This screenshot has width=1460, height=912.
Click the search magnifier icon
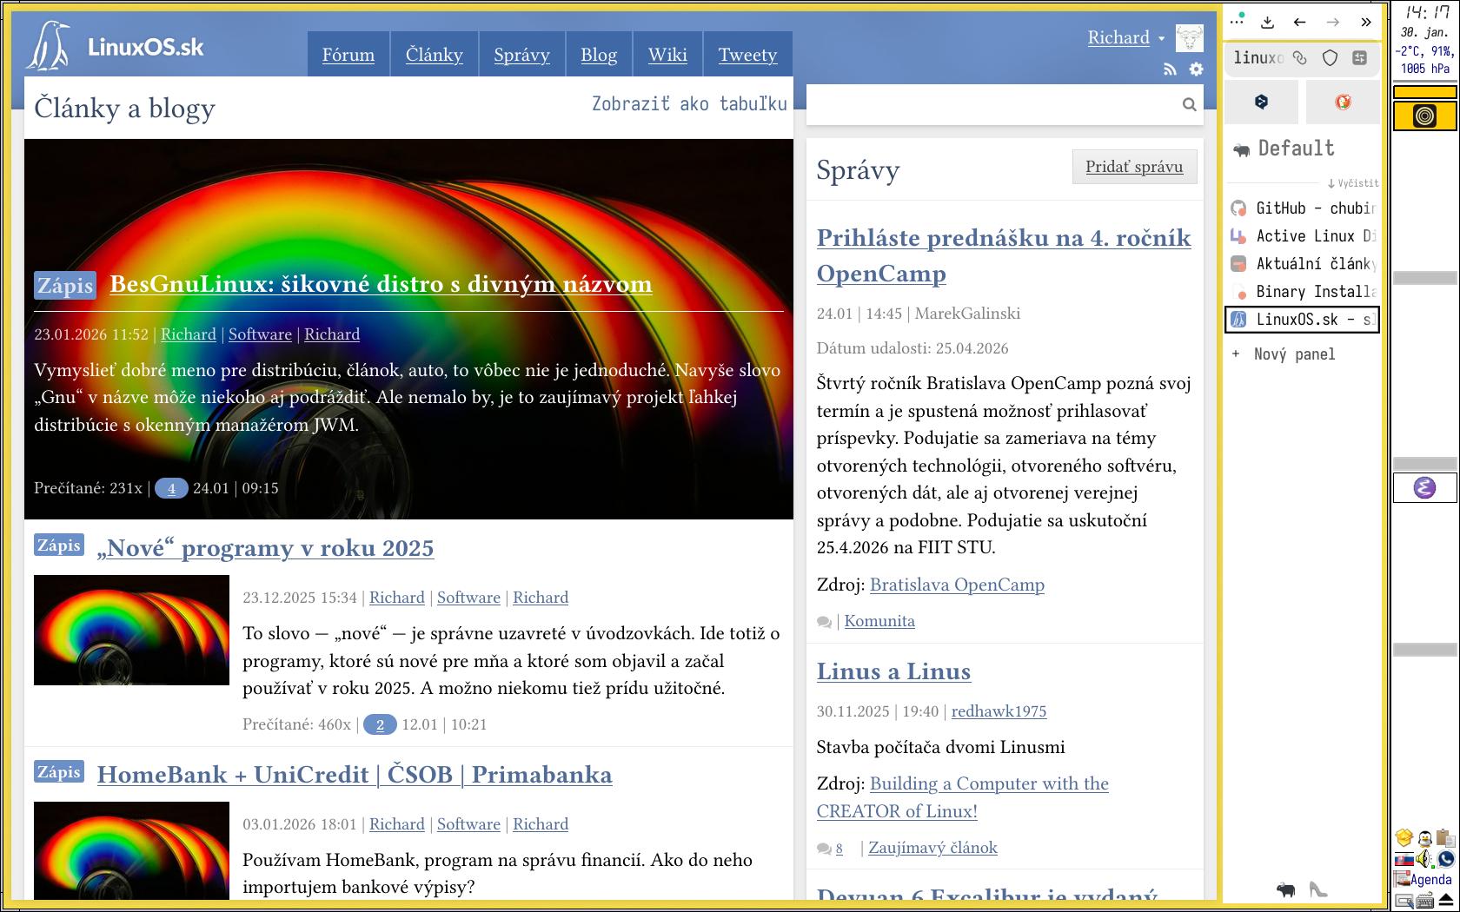point(1189,105)
